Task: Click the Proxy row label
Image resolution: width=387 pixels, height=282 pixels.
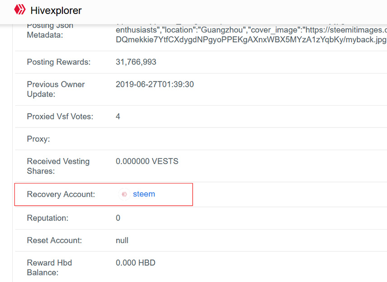Action: [40, 139]
